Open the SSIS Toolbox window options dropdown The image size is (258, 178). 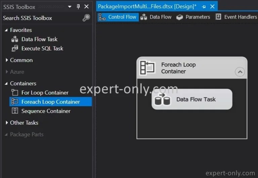70,7
